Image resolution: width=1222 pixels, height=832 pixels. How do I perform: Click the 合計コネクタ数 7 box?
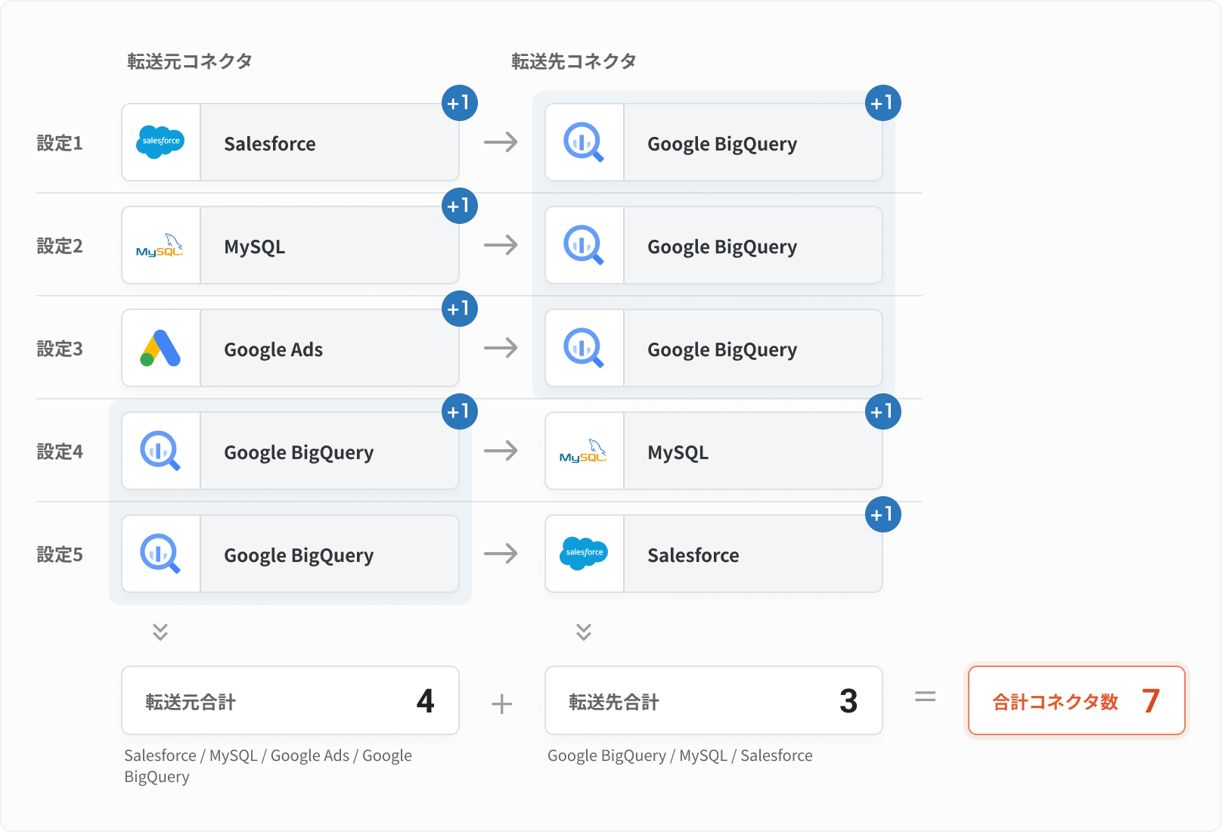tap(1077, 700)
